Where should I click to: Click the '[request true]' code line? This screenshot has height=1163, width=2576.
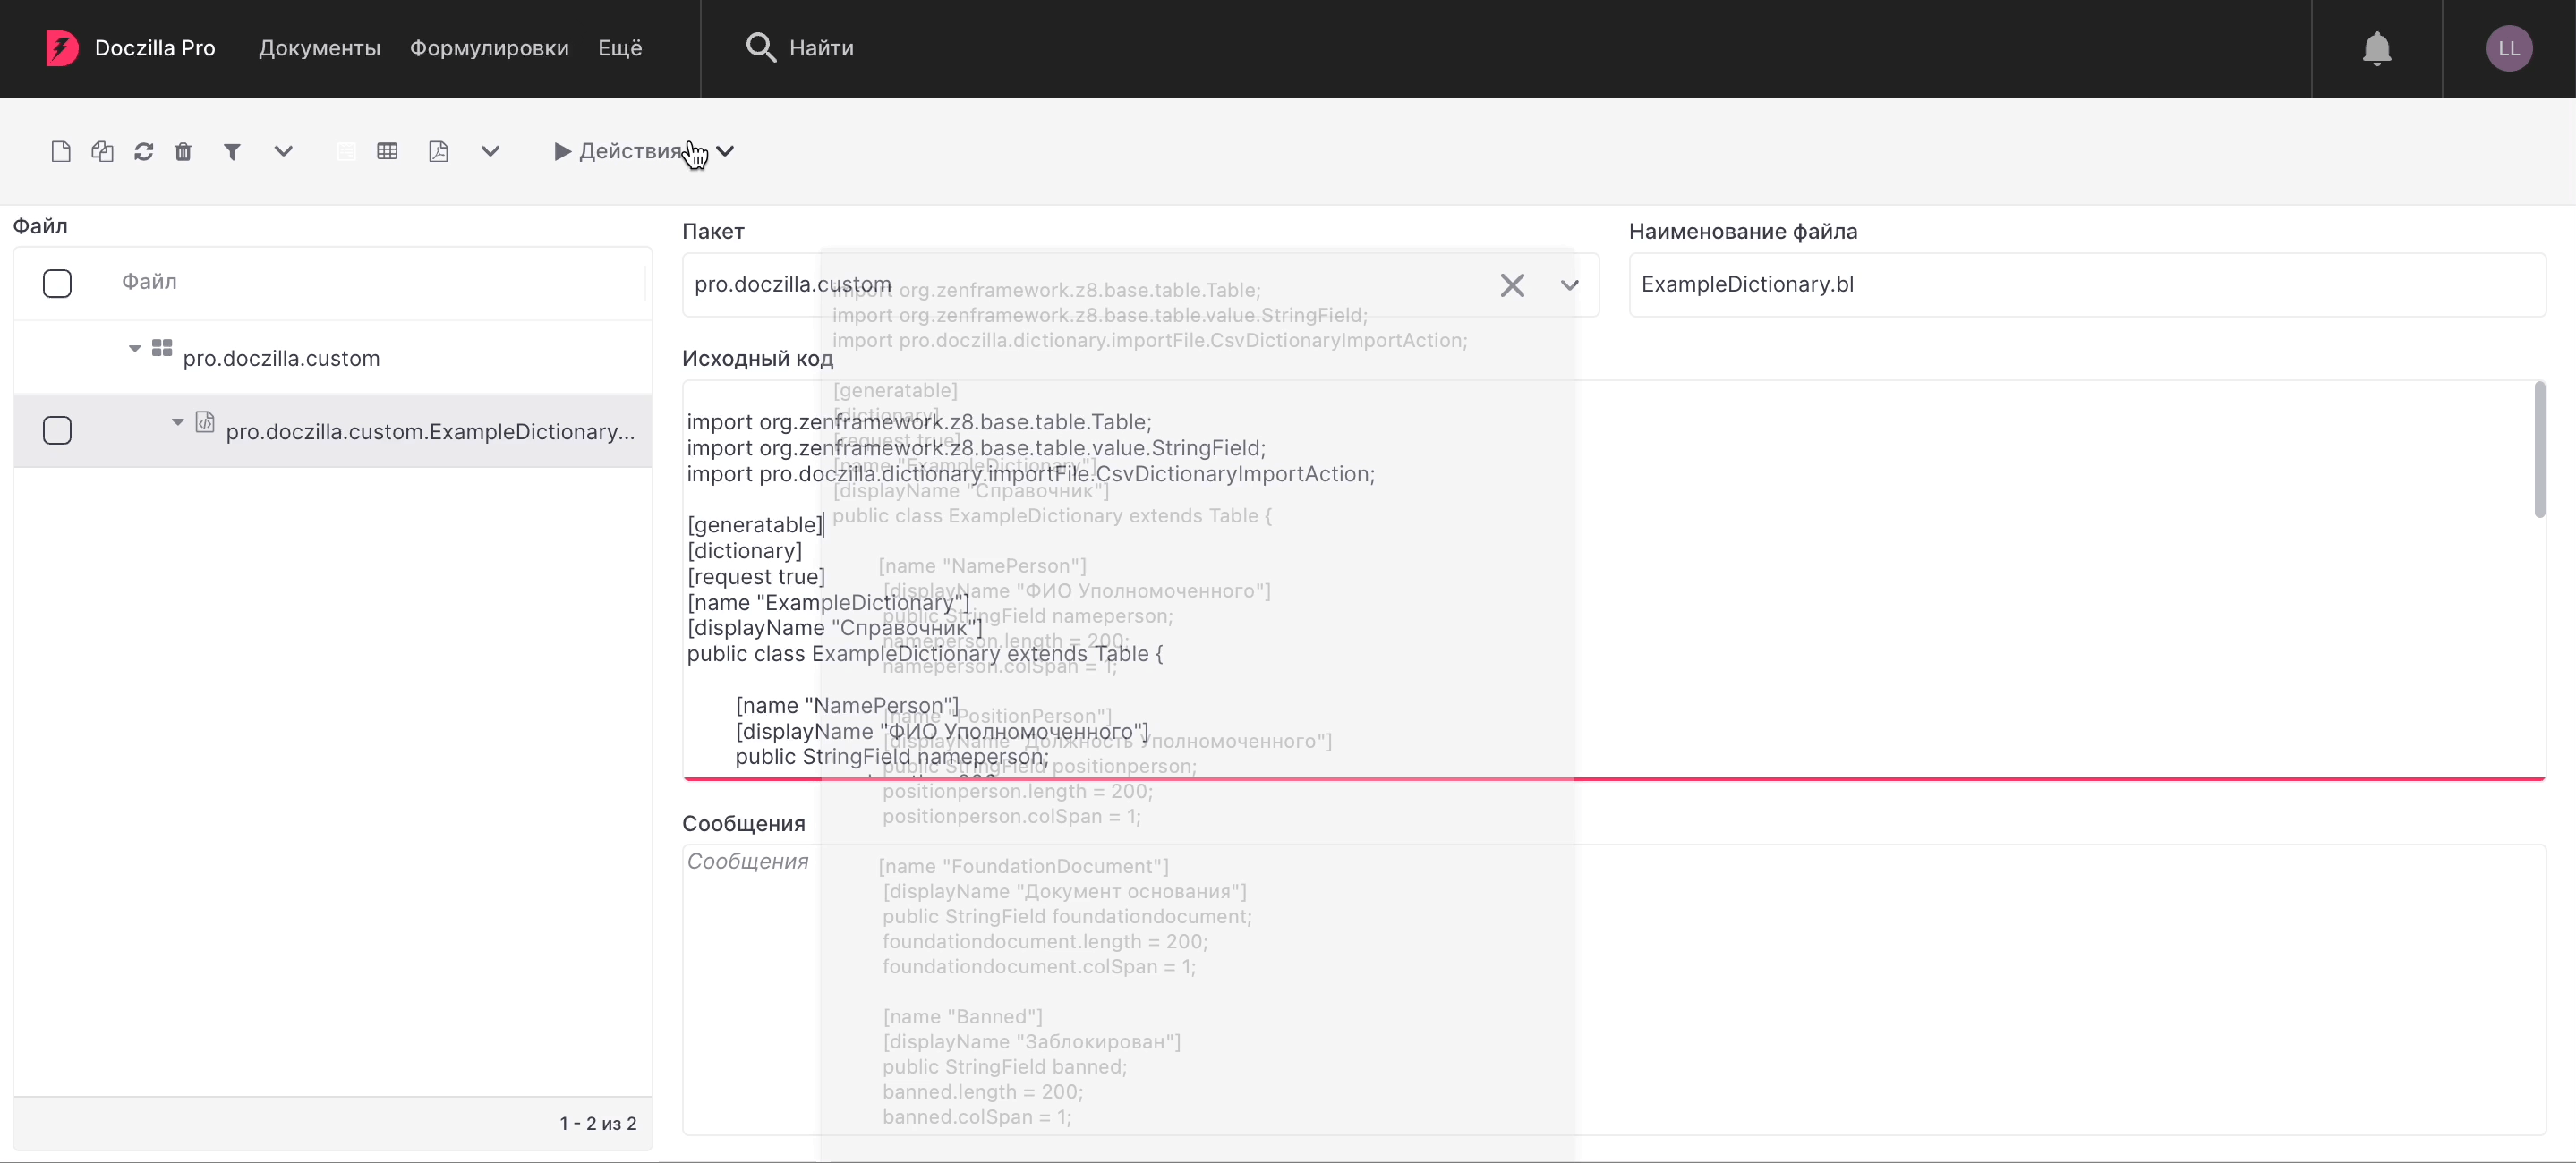click(x=756, y=576)
